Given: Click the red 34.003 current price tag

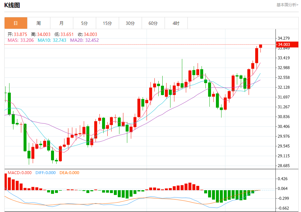Looking at the screenshot, I should pos(284,45).
